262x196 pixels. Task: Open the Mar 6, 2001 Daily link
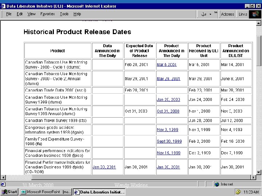[x=167, y=65]
